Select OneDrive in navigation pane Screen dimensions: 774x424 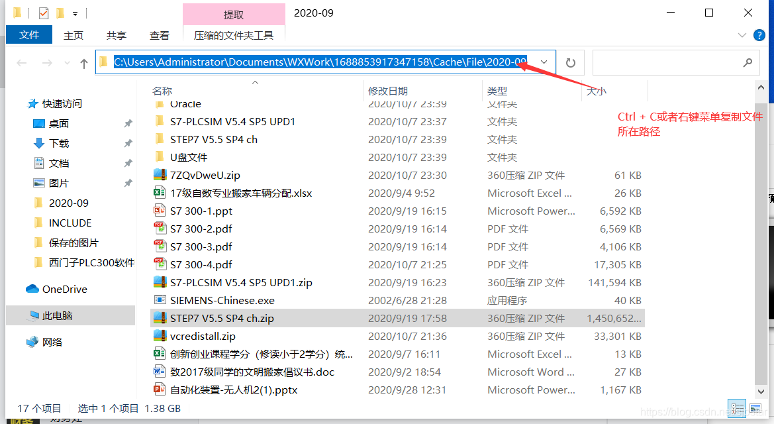point(65,289)
